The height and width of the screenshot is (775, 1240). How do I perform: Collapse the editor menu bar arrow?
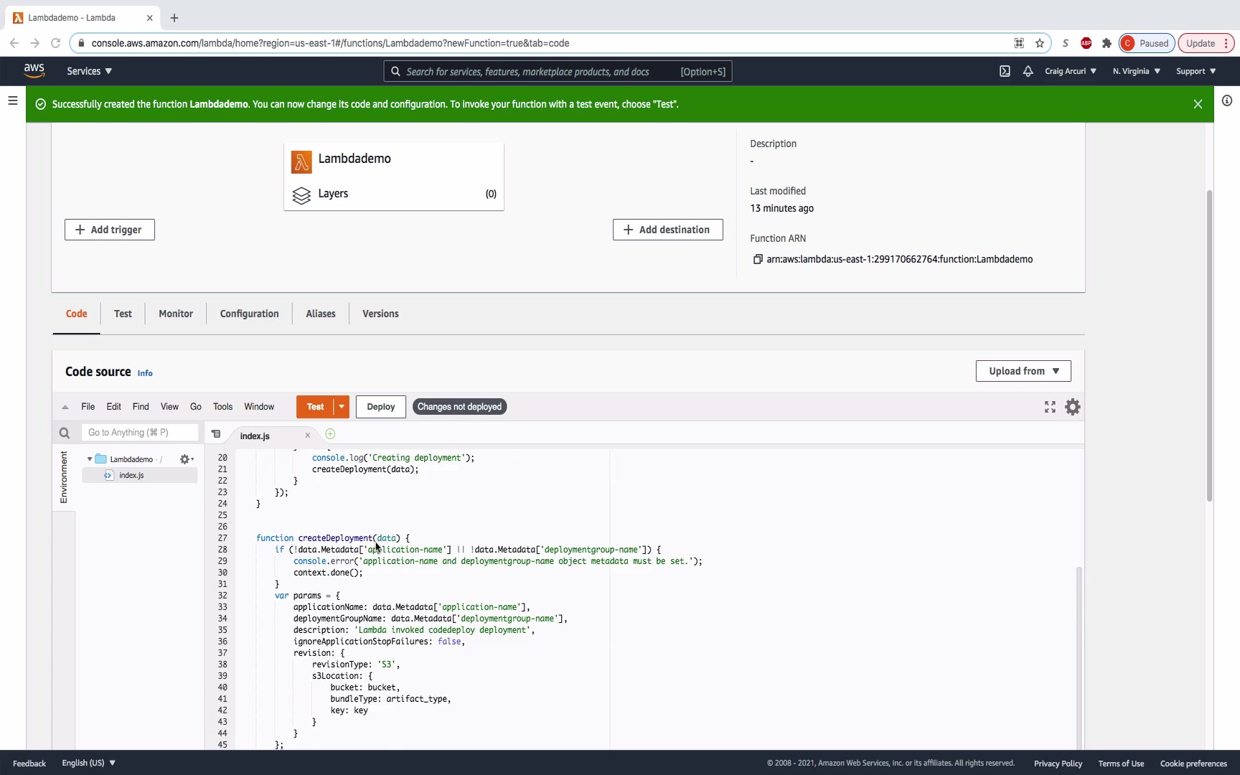pyautogui.click(x=65, y=407)
